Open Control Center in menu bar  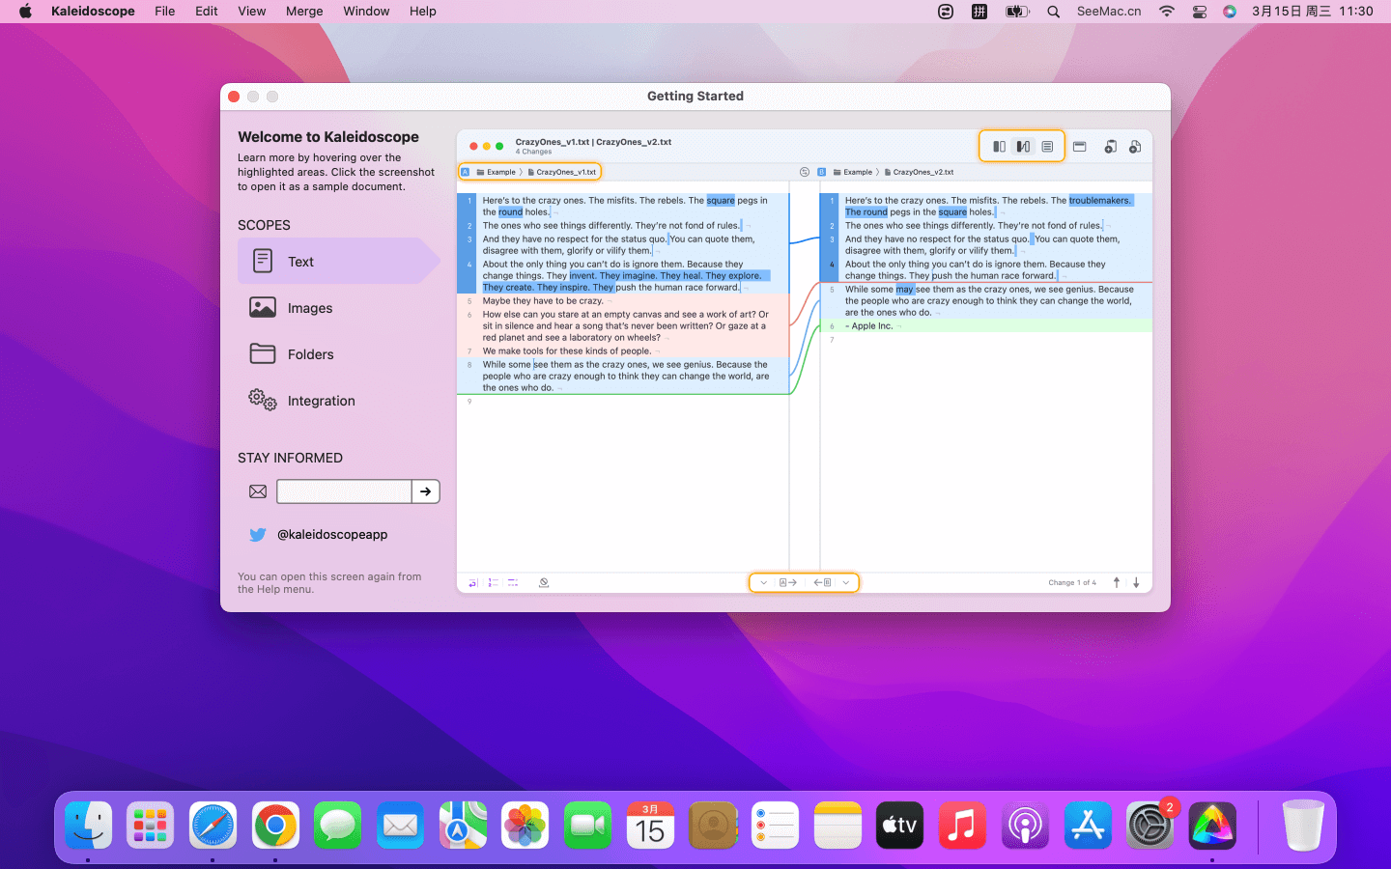point(1200,12)
